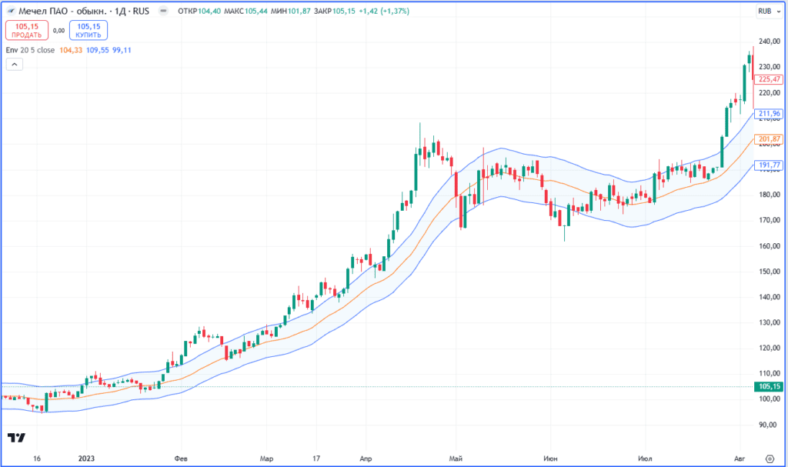Click the Mechel symbol logo icon
Image resolution: width=788 pixels, height=467 pixels.
pyautogui.click(x=11, y=11)
